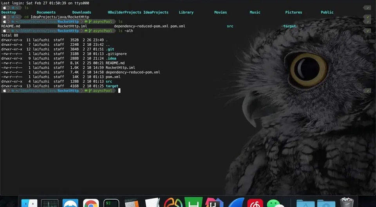The width and height of the screenshot is (376, 207).
Task: Launch TeamViewer from the Dock
Action: 70,203
